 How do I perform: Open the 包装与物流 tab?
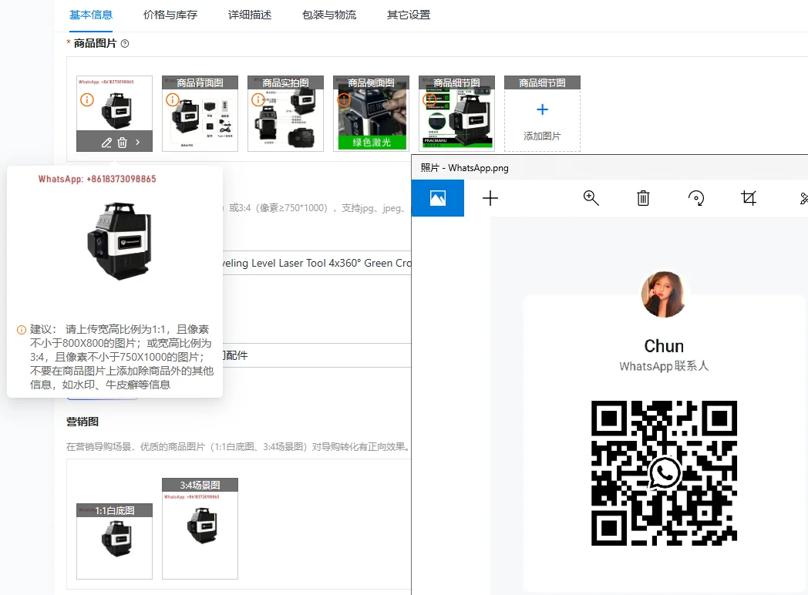click(x=329, y=15)
